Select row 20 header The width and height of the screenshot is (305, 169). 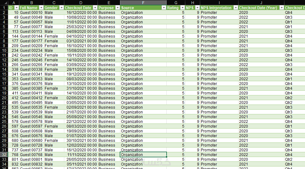[4, 98]
